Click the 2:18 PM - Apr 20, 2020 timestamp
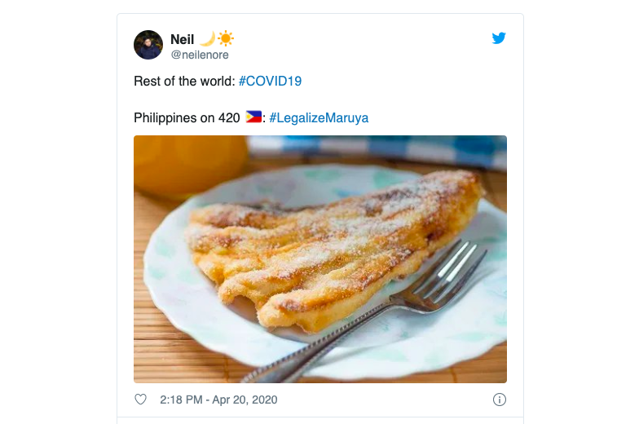 click(218, 400)
